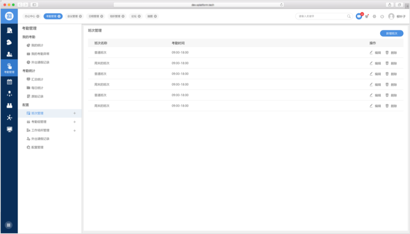Open the calendar icon in left sidebar

[x=9, y=82]
